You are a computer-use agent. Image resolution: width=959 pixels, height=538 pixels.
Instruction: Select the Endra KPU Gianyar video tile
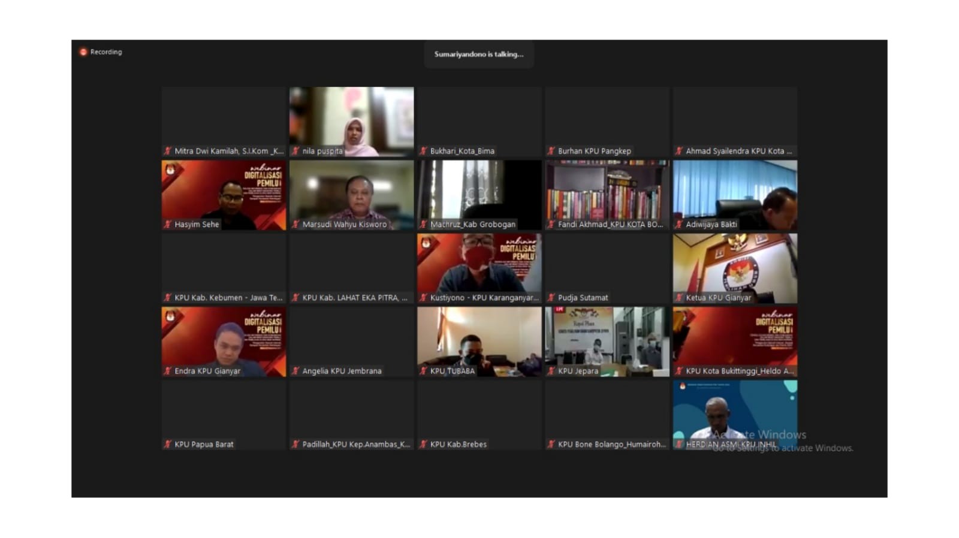coord(224,338)
